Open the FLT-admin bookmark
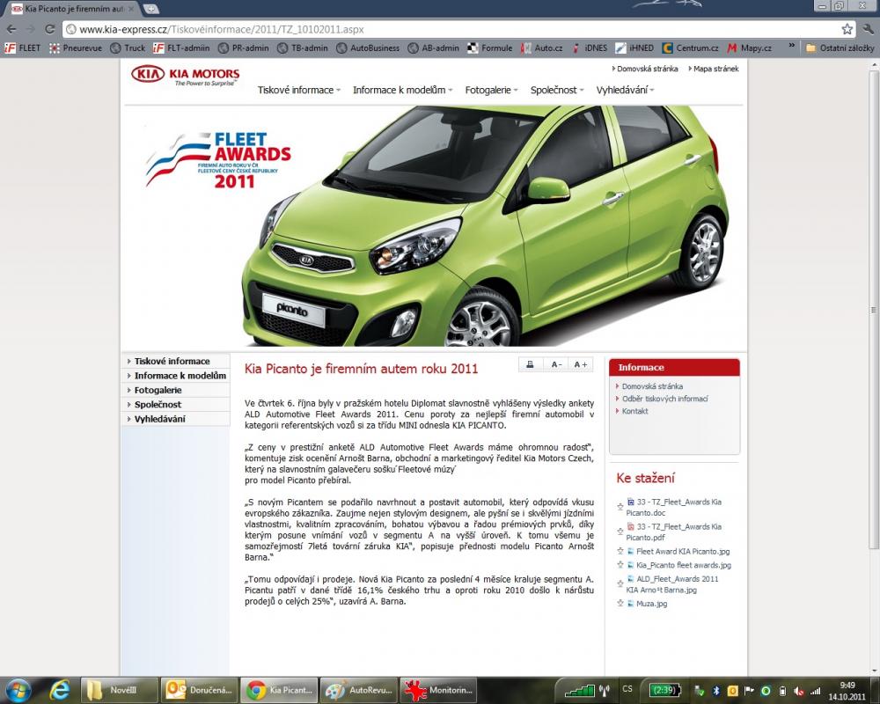880x704 pixels. 181,48
